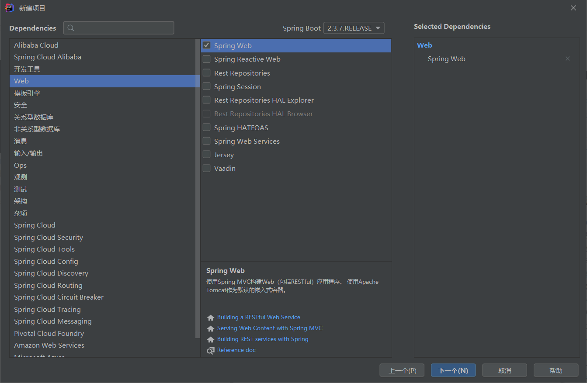Viewport: 587px width, 383px height.
Task: Click the Reference doc magnifier icon
Action: coord(211,350)
